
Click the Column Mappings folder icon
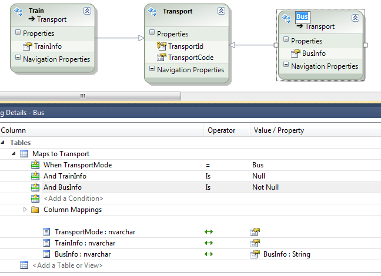[x=35, y=210]
